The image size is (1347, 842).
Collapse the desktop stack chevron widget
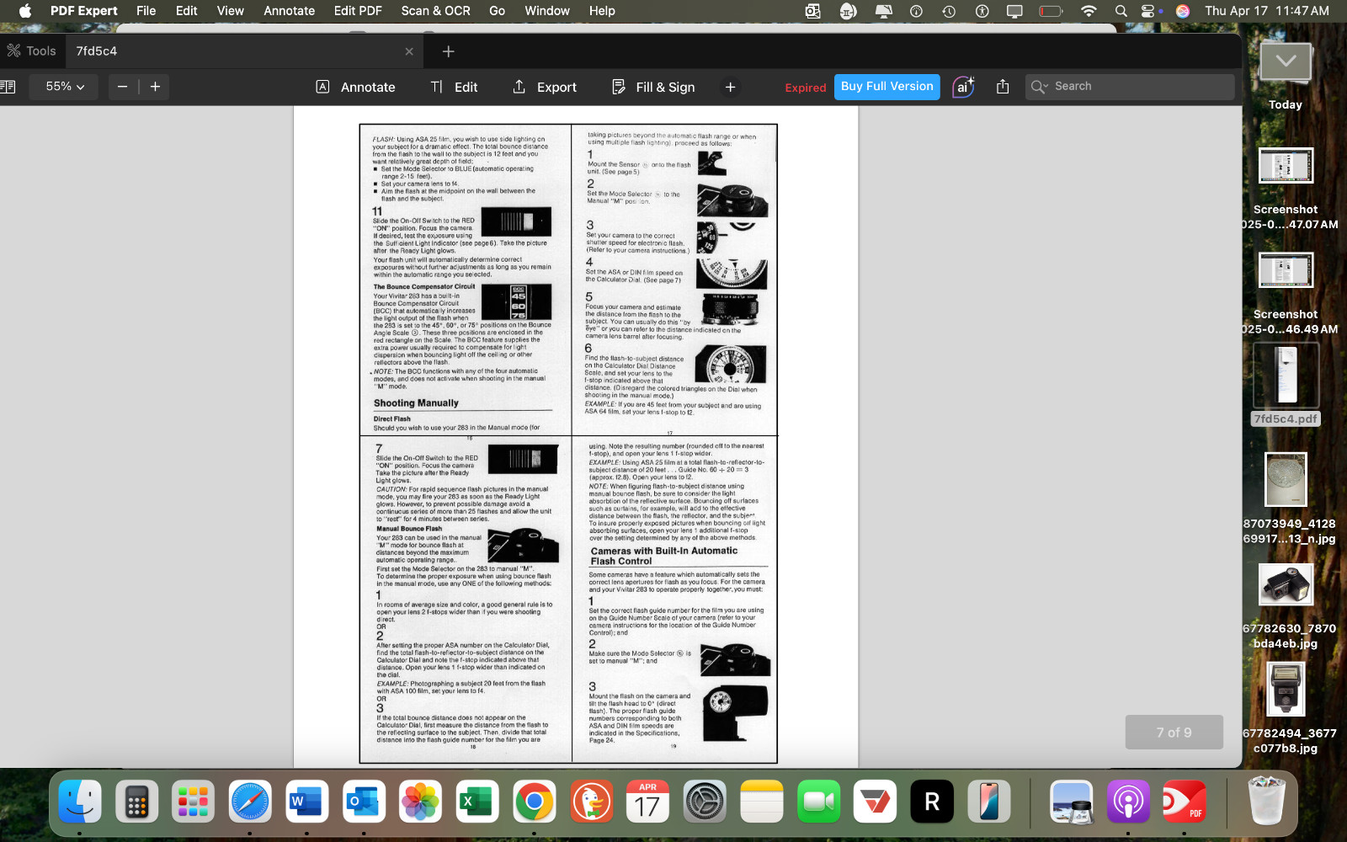coord(1286,61)
